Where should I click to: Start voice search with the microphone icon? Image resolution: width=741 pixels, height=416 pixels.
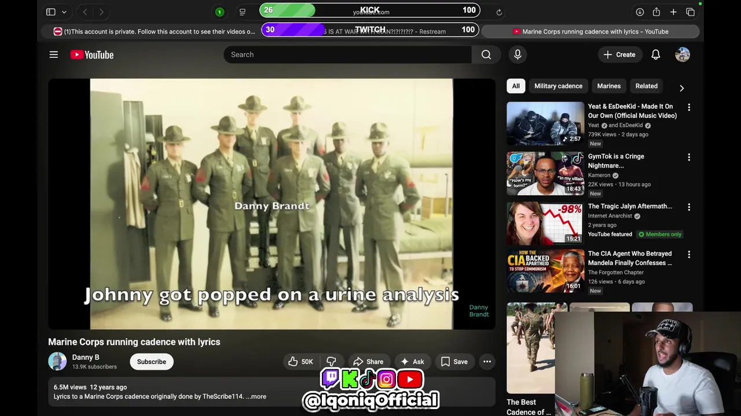point(518,54)
